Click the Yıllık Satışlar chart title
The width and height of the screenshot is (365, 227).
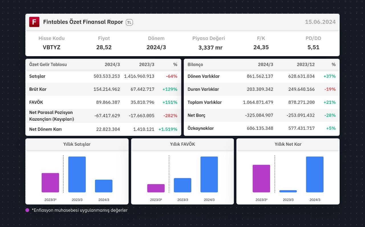tap(77, 144)
